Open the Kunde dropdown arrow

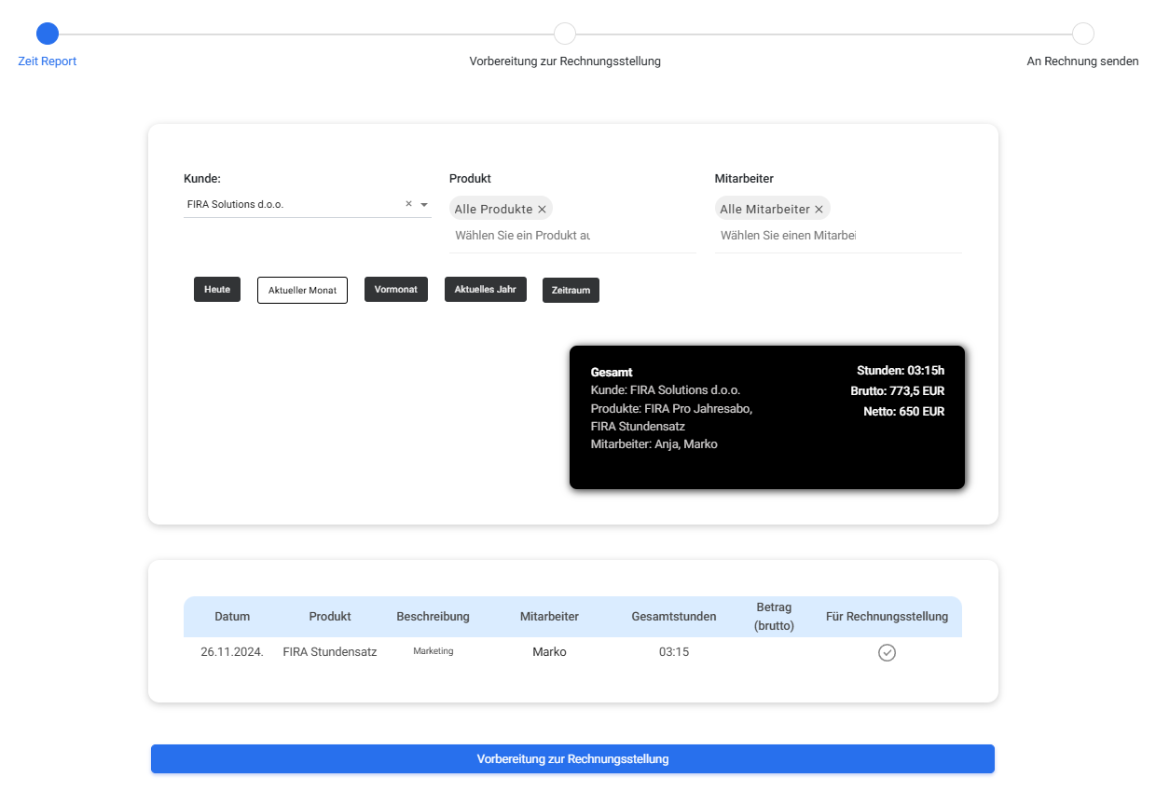point(424,204)
